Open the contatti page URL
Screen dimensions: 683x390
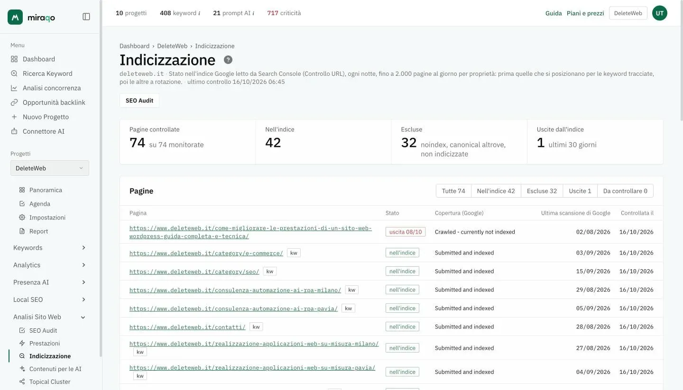coord(187,327)
